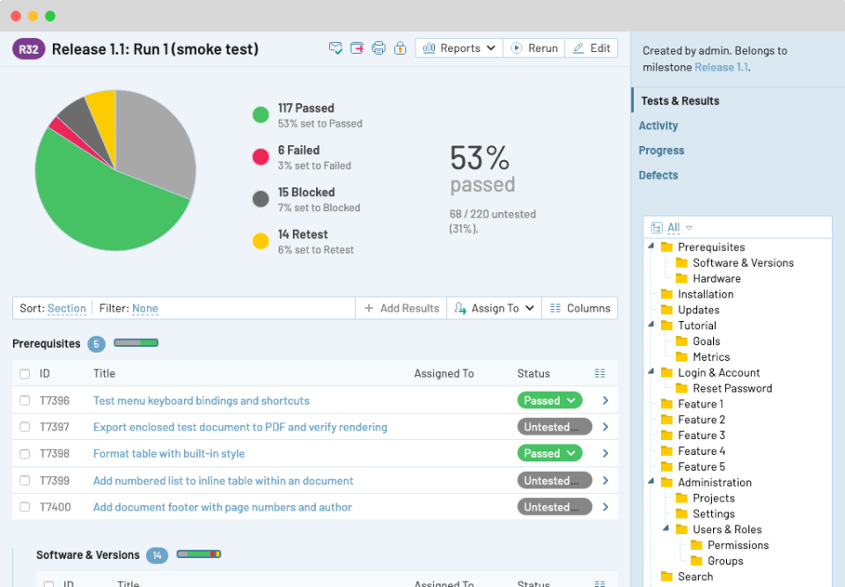Open the Passed status dropdown for T7396
845x587 pixels.
[x=549, y=400]
